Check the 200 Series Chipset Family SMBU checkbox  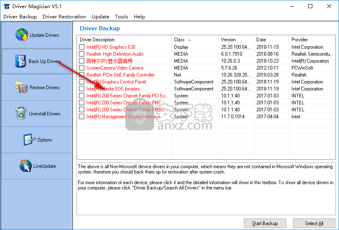click(x=82, y=110)
